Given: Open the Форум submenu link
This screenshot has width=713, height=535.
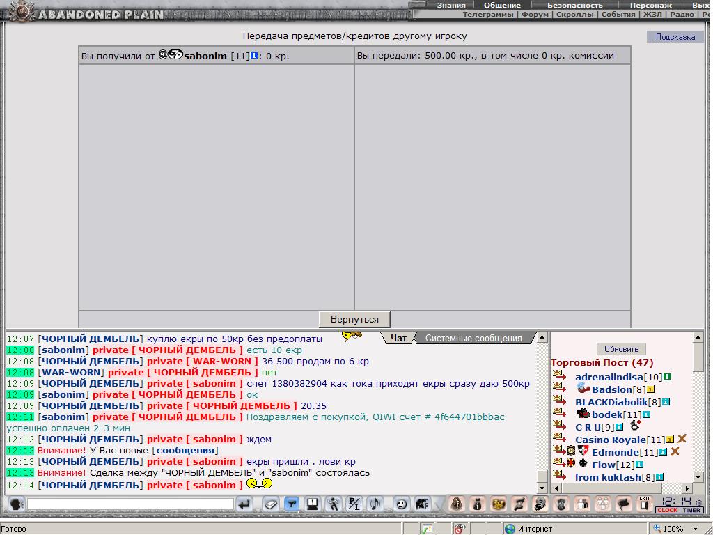Looking at the screenshot, I should (535, 15).
